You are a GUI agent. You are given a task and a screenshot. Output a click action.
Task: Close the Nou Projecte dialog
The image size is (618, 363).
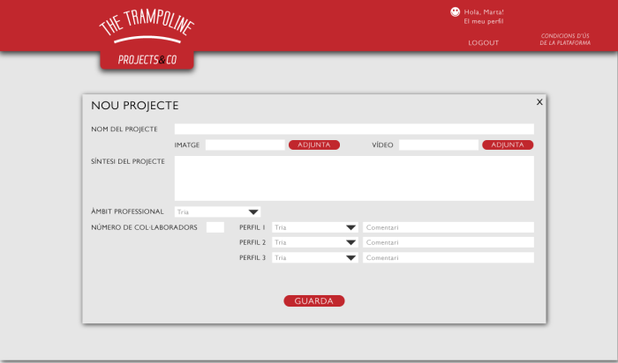(x=539, y=101)
